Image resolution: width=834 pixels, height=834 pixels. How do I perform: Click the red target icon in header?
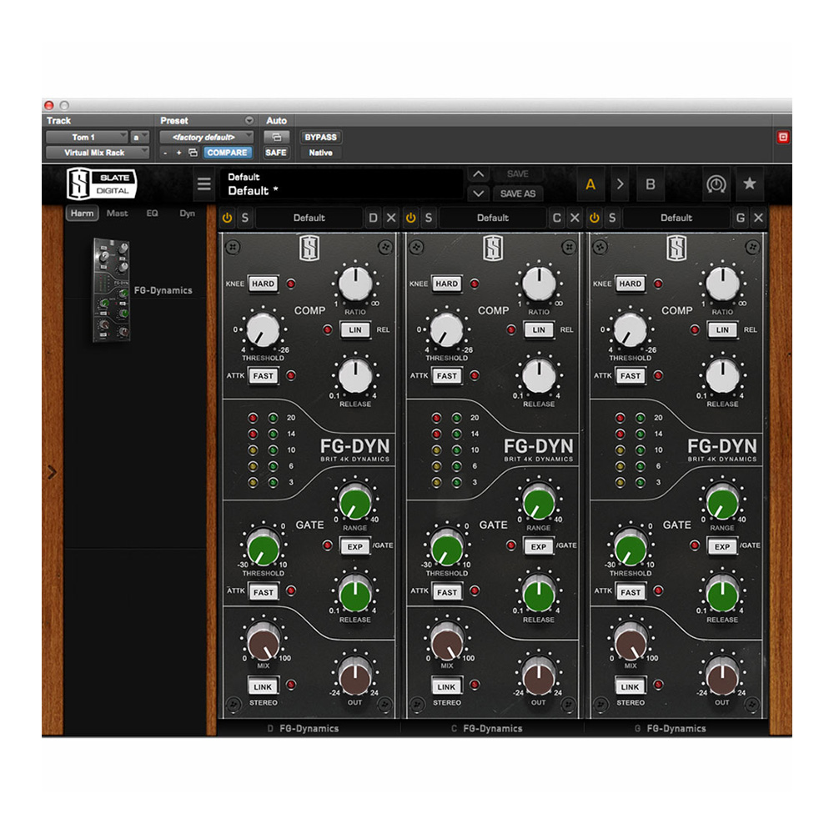coord(783,138)
